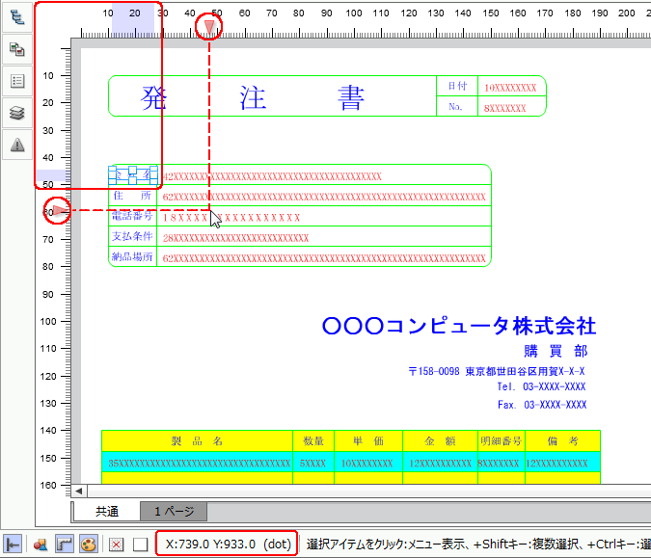Image resolution: width=651 pixels, height=558 pixels.
Task: Toggle the color palette icon
Action: click(89, 545)
